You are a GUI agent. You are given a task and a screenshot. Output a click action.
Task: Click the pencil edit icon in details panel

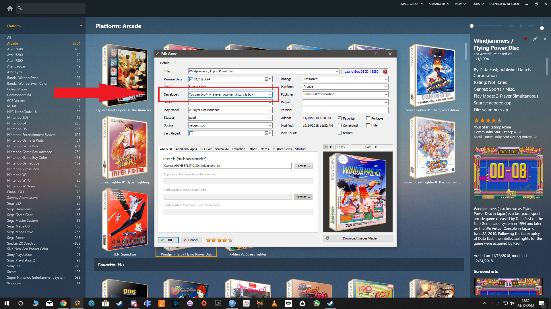pos(535,39)
